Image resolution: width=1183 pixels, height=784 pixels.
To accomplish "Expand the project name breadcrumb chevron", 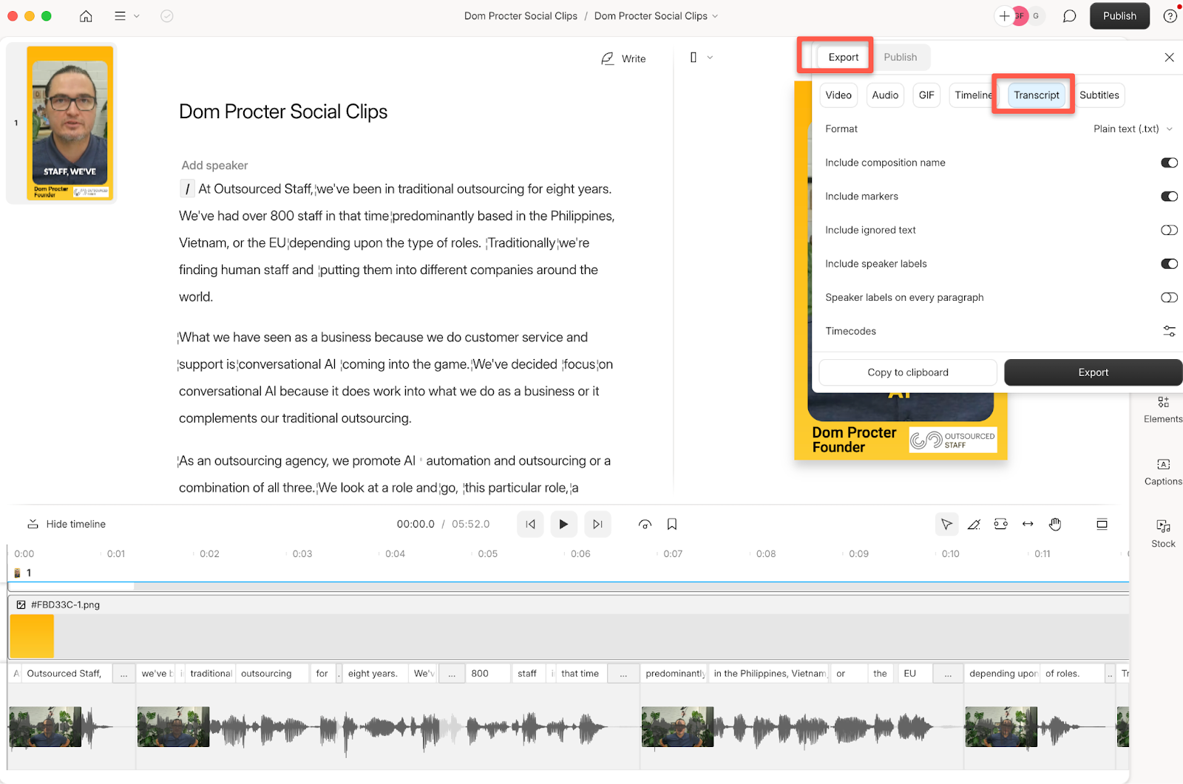I will coord(715,16).
